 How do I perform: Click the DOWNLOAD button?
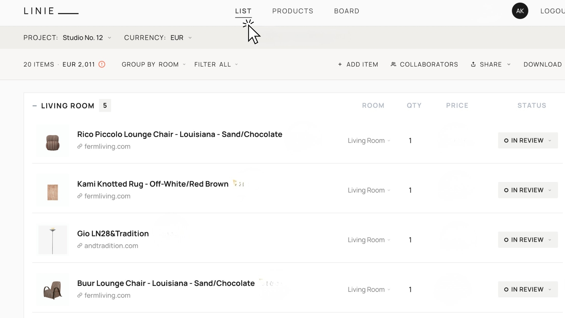coord(543,64)
